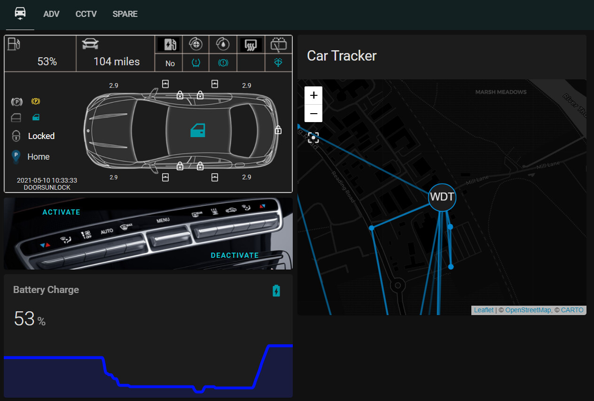Select the brake service icon
Screen dimensions: 594x401
(196, 45)
